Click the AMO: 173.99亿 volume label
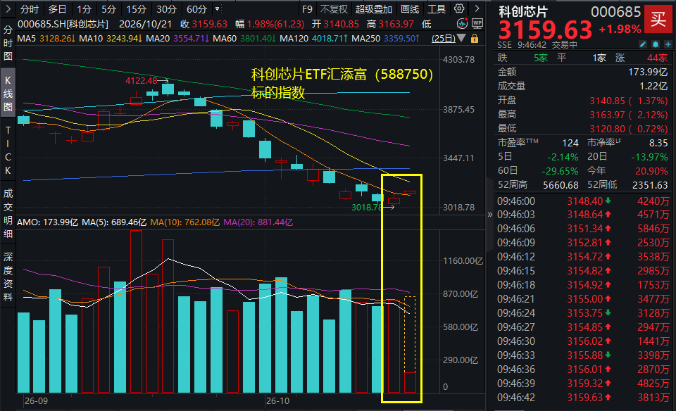 [47, 222]
